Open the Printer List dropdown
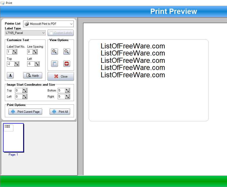This screenshot has height=187, width=227. [x=48, y=24]
